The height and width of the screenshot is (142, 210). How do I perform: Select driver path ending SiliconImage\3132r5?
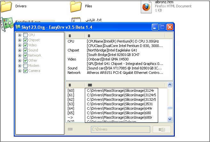[121, 99]
